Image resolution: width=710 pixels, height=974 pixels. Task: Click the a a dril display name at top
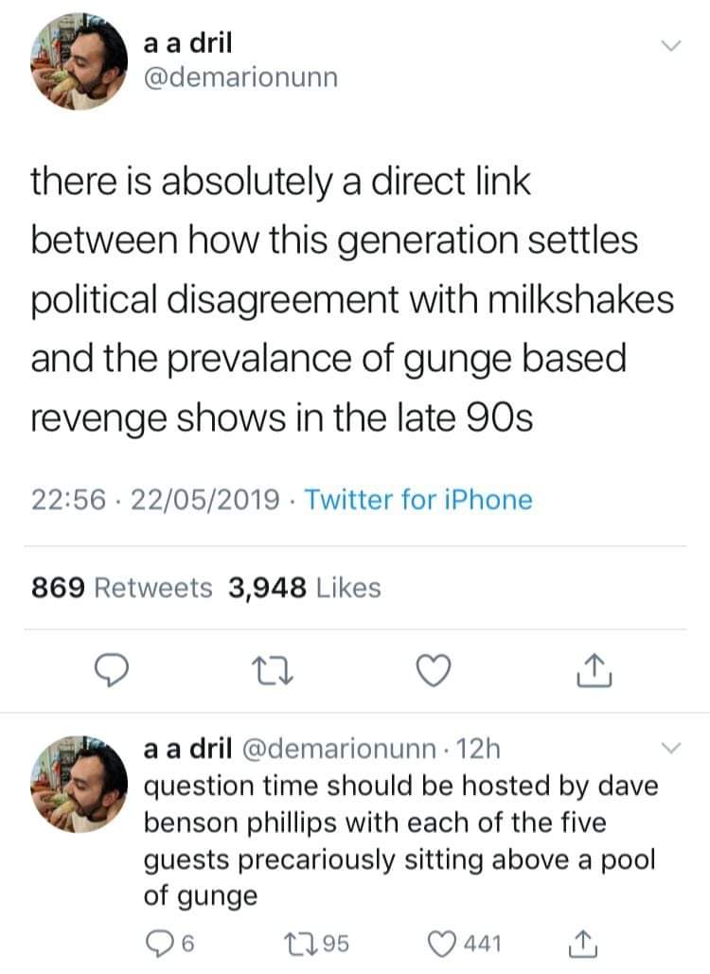(188, 44)
